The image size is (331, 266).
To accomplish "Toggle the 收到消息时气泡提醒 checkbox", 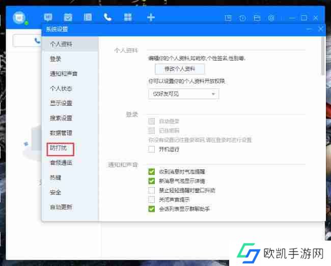I will coord(151,171).
